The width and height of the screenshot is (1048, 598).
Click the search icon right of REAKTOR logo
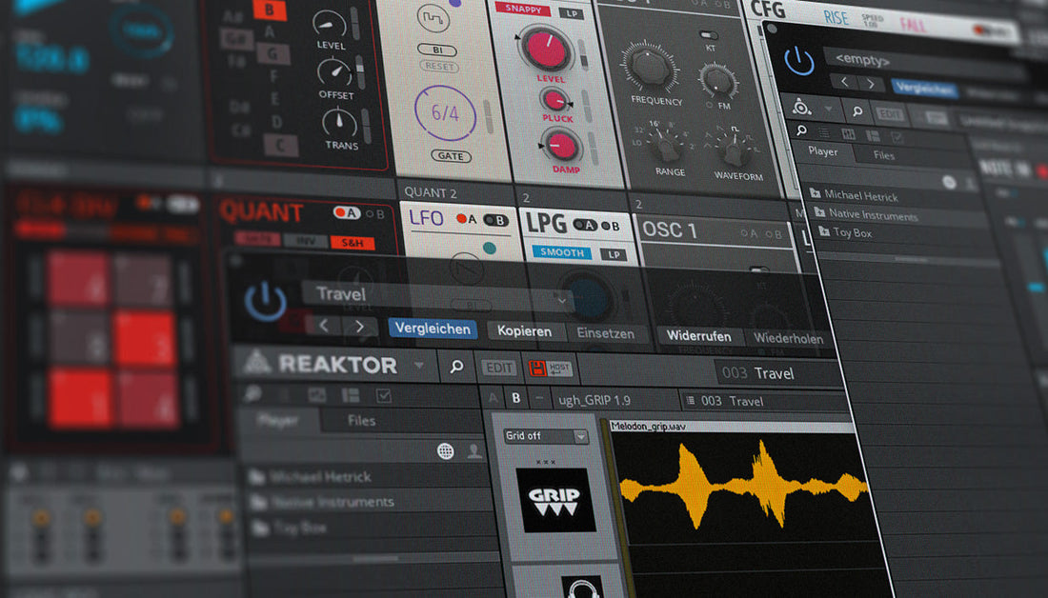456,367
